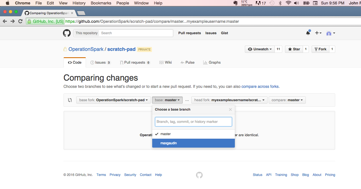361x189 pixels.
Task: Toggle the base: master dropdown
Action: click(167, 100)
